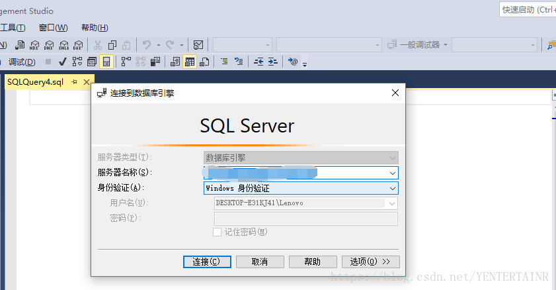
Task: Click the 调试(D) debug toolbar button
Action: point(22,62)
